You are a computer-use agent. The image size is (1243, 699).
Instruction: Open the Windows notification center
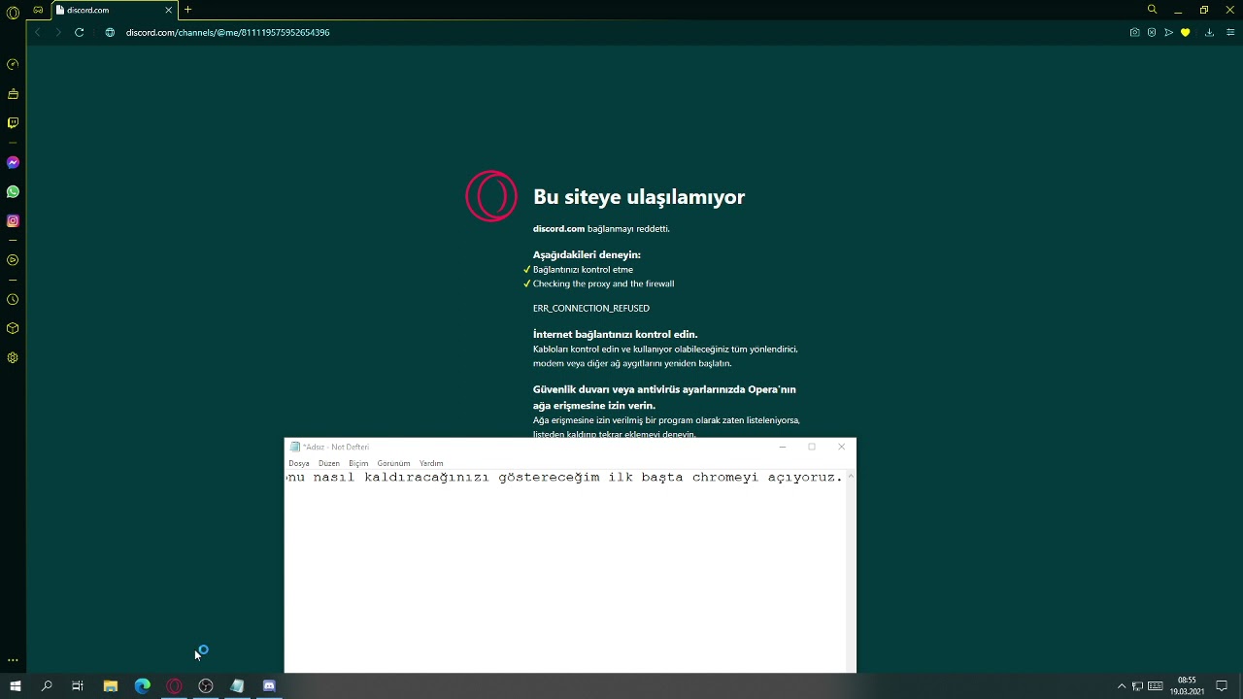(x=1222, y=686)
